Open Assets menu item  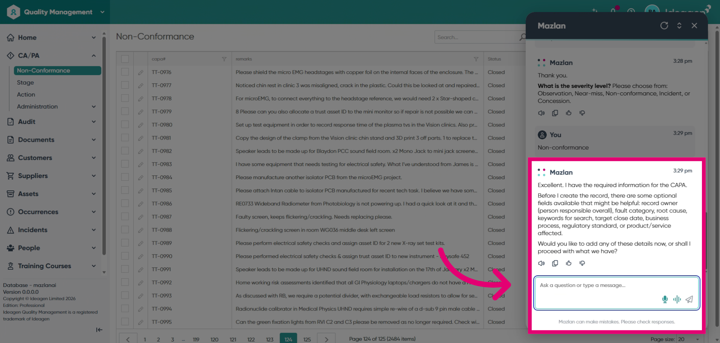click(x=28, y=194)
